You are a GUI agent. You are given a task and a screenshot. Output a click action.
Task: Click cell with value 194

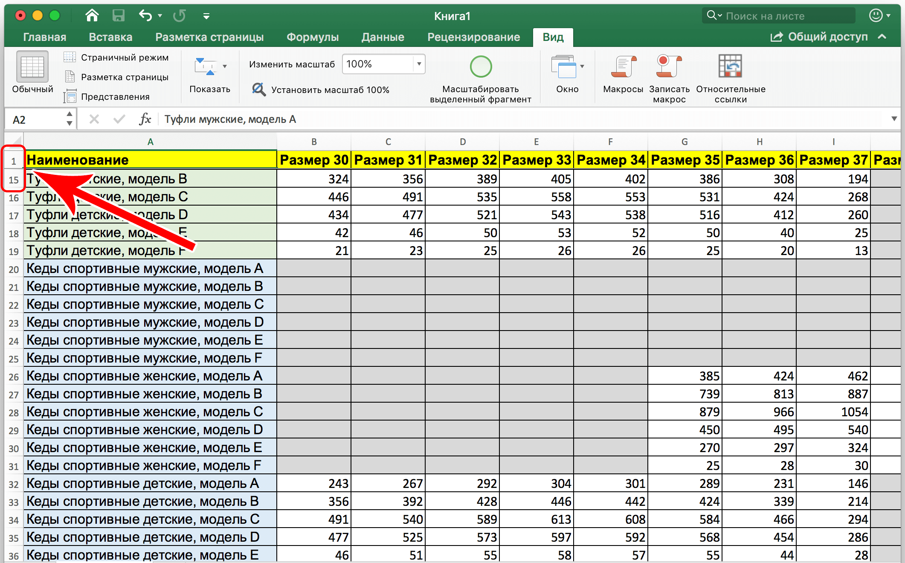coord(833,179)
